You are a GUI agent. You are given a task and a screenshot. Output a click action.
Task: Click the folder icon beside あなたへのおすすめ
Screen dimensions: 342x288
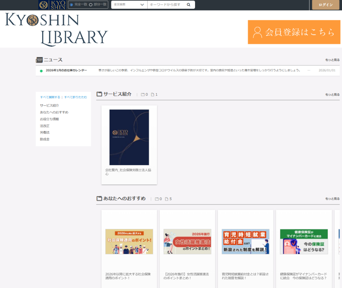[x=99, y=199]
